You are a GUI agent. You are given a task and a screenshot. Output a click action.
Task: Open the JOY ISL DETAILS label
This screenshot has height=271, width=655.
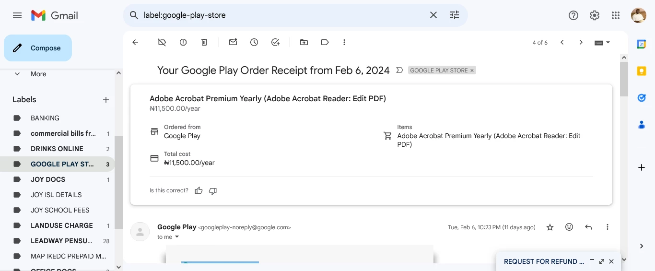tap(57, 195)
